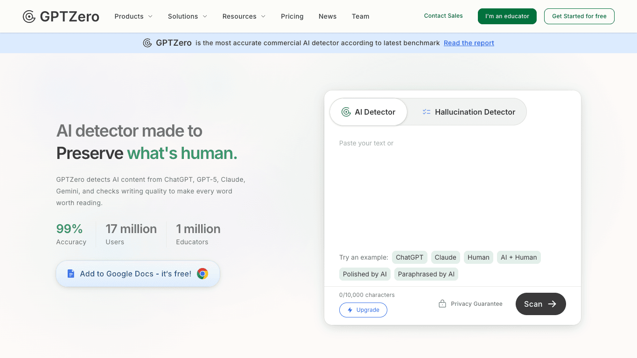Click the Hallucination Detector checklist icon
The height and width of the screenshot is (358, 637).
tap(427, 112)
